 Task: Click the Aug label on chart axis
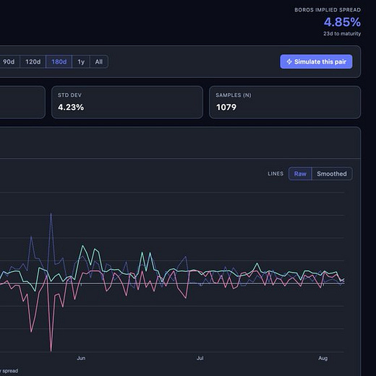pos(322,358)
